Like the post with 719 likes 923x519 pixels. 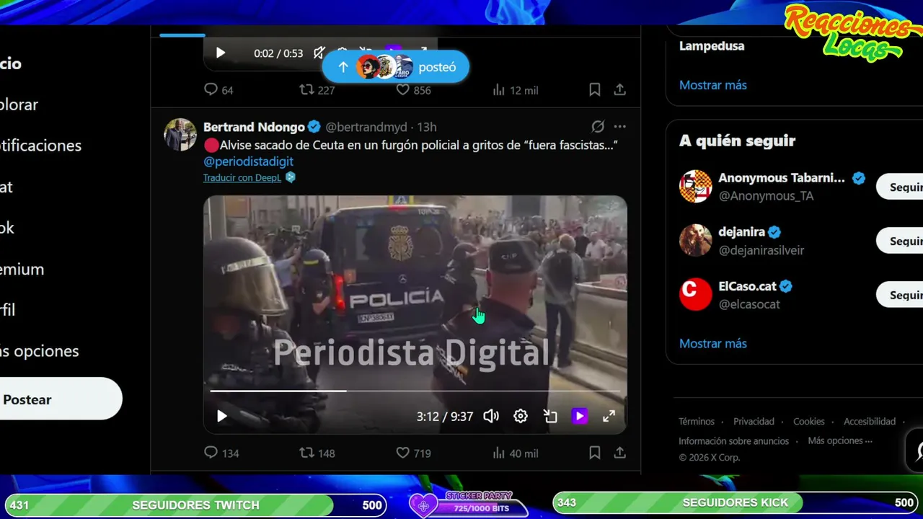click(x=403, y=453)
